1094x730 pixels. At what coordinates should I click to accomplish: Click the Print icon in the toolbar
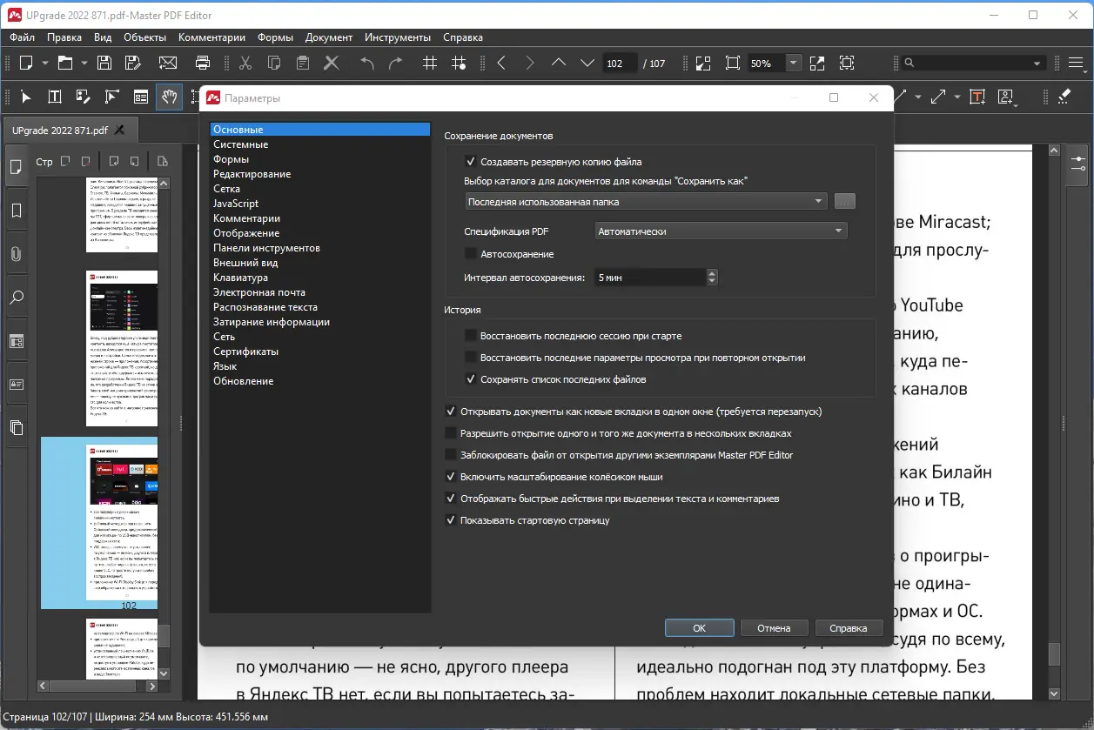(203, 63)
